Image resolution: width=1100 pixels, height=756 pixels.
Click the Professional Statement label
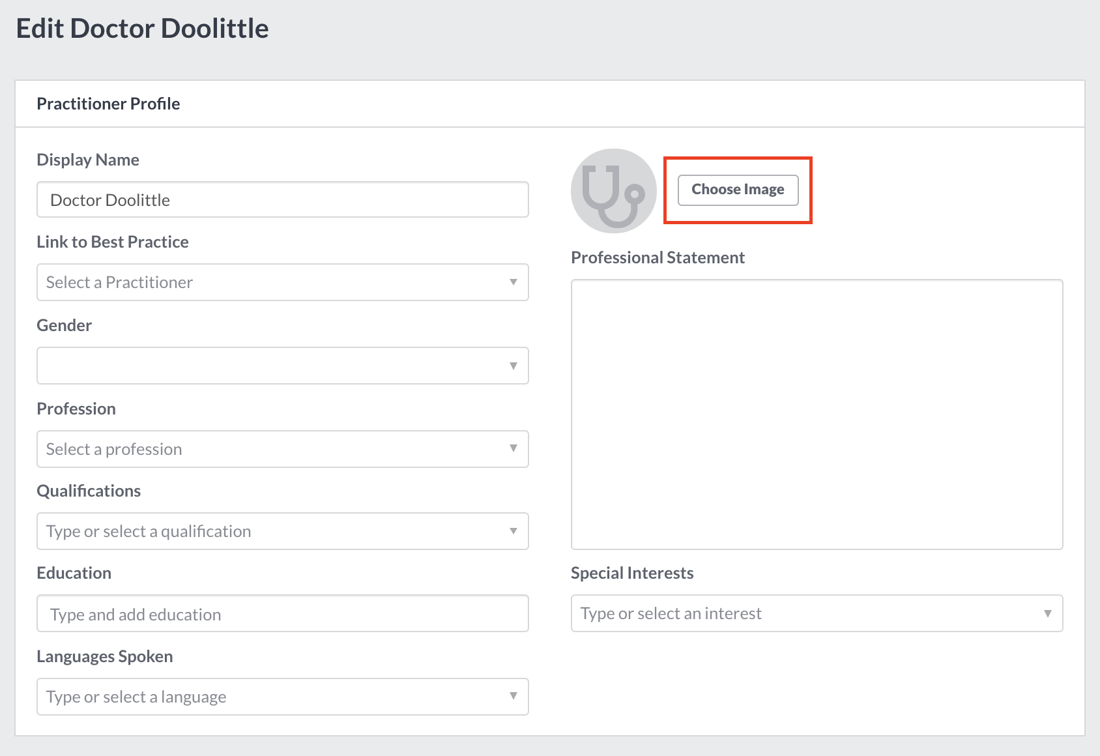pos(658,257)
